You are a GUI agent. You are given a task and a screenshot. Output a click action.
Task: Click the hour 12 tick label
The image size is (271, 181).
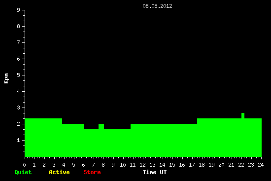pyautogui.click(x=142, y=165)
